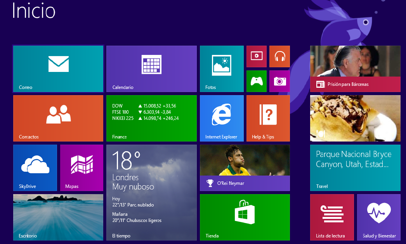Open the Help & Tips tile
This screenshot has height=244, width=406.
coord(268,118)
